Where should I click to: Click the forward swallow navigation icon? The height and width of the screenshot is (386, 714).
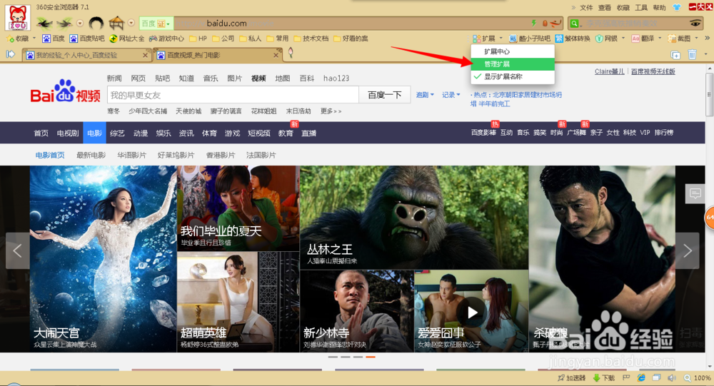[65, 22]
